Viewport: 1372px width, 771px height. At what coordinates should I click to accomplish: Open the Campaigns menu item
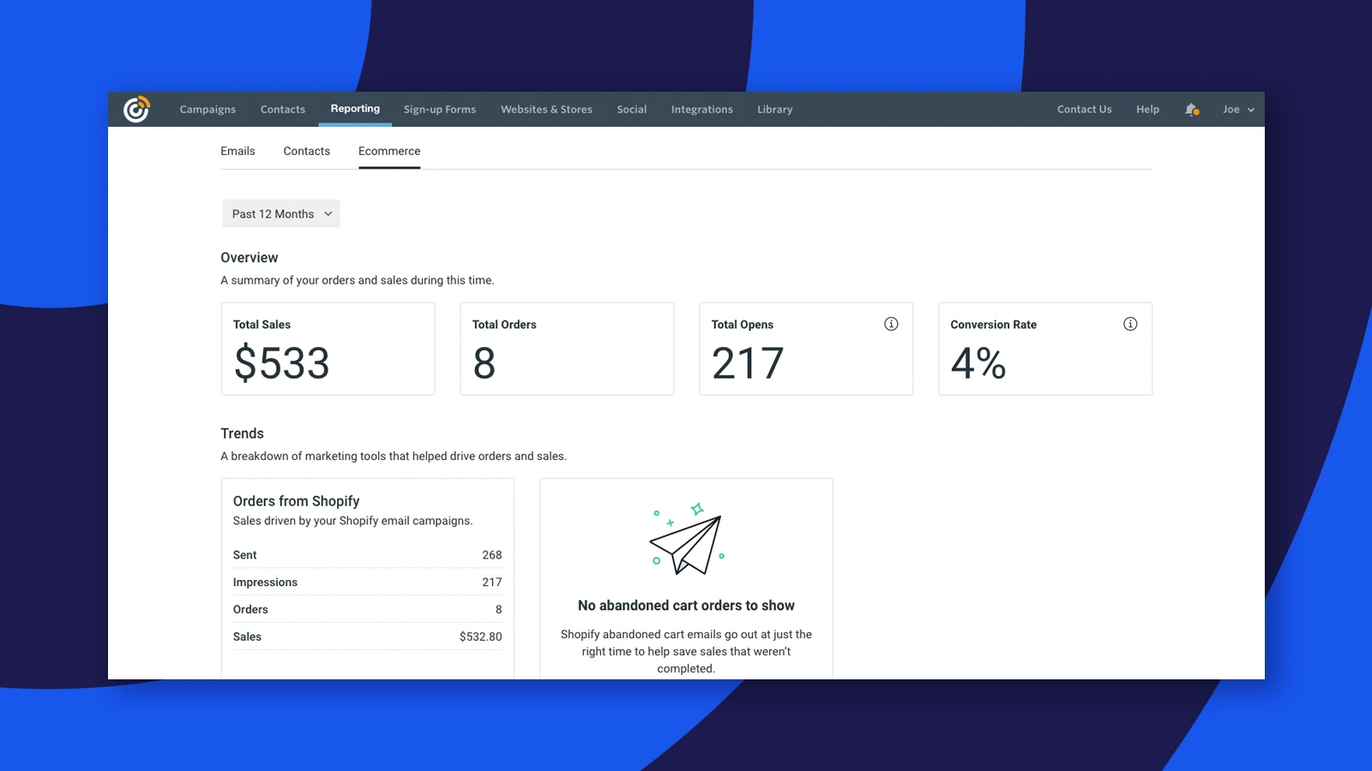click(x=208, y=110)
